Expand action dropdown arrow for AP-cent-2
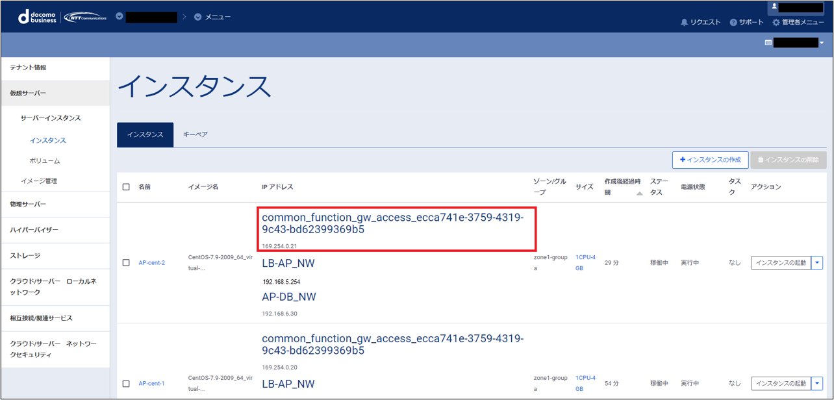 click(x=817, y=263)
